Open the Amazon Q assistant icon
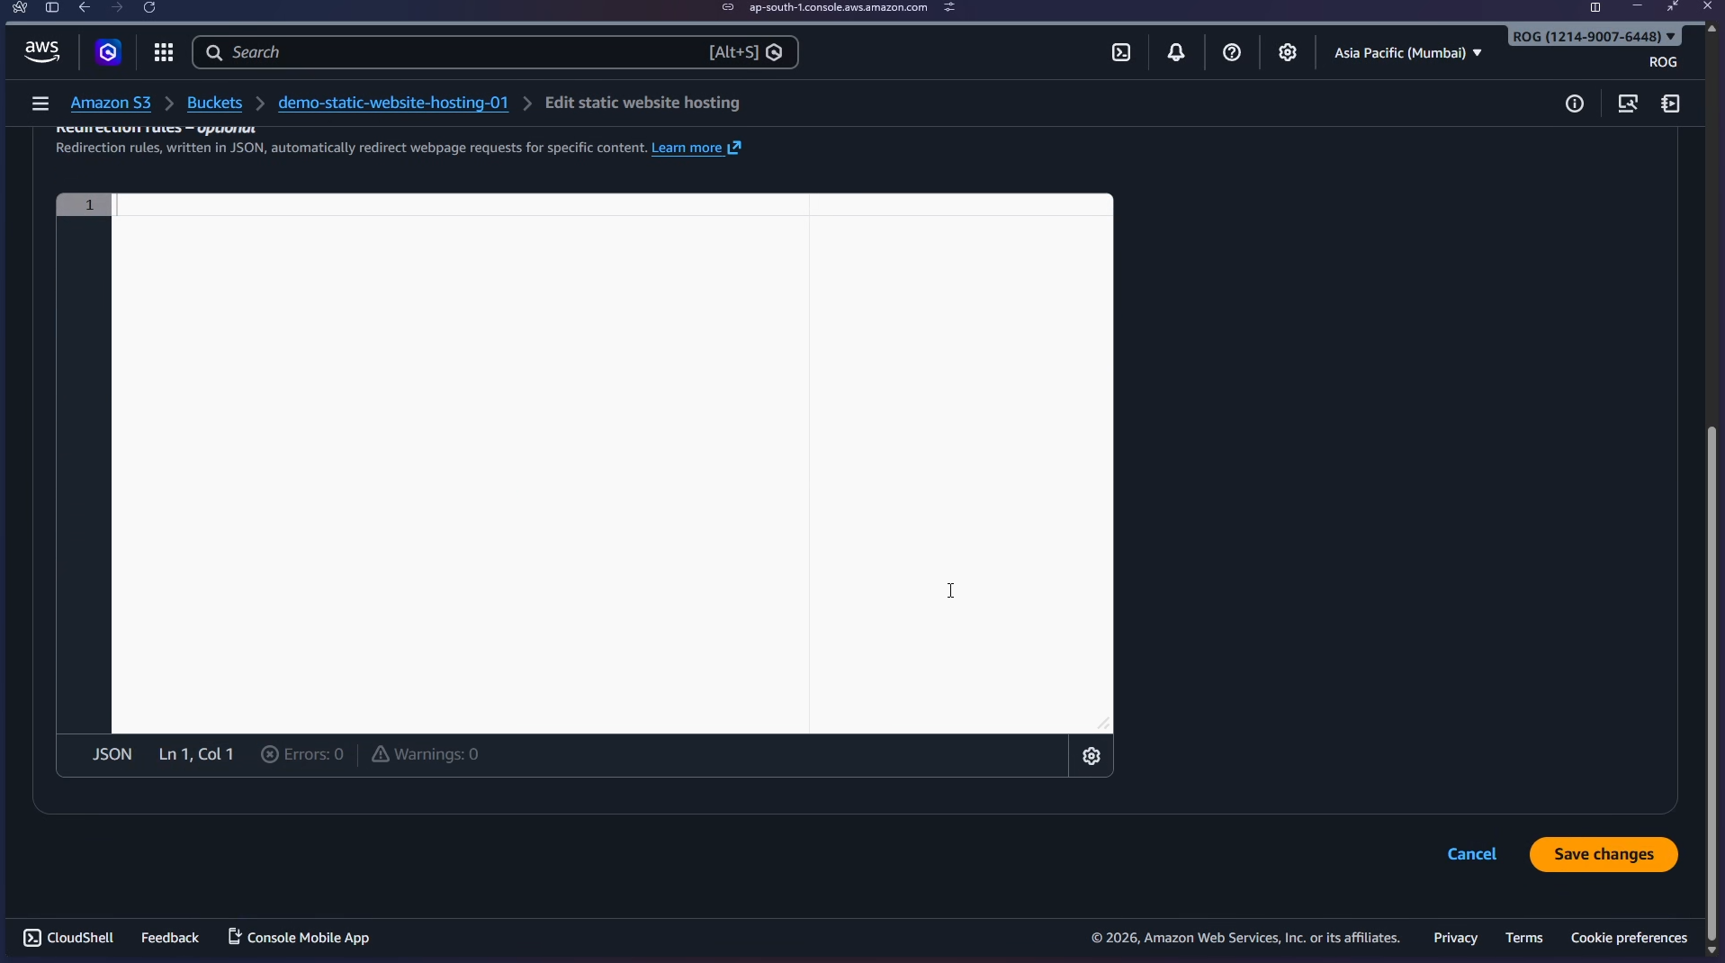The image size is (1725, 963). pyautogui.click(x=109, y=52)
